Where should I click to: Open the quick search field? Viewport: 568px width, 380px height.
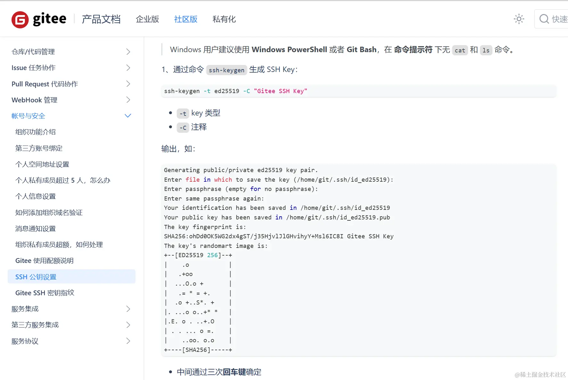(551, 19)
